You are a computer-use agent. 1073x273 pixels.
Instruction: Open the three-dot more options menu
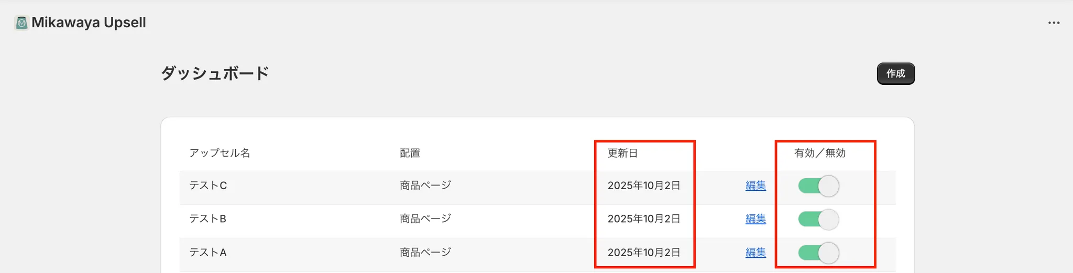(1054, 23)
